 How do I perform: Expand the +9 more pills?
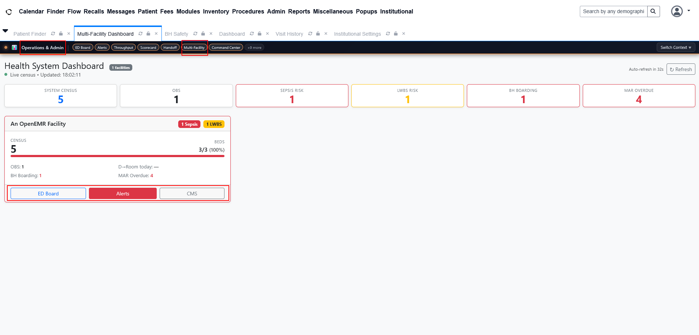[x=254, y=47]
